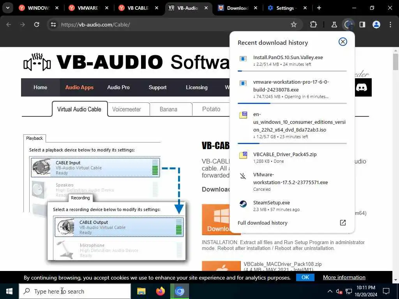The height and width of the screenshot is (299, 399).
Task: Switch to the VMWARE browser tab
Action: point(88,8)
